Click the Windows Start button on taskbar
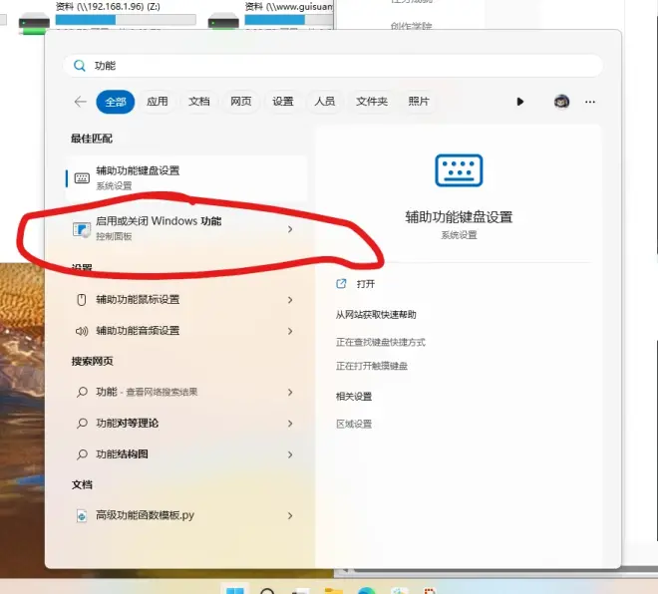The image size is (658, 594). click(235, 590)
